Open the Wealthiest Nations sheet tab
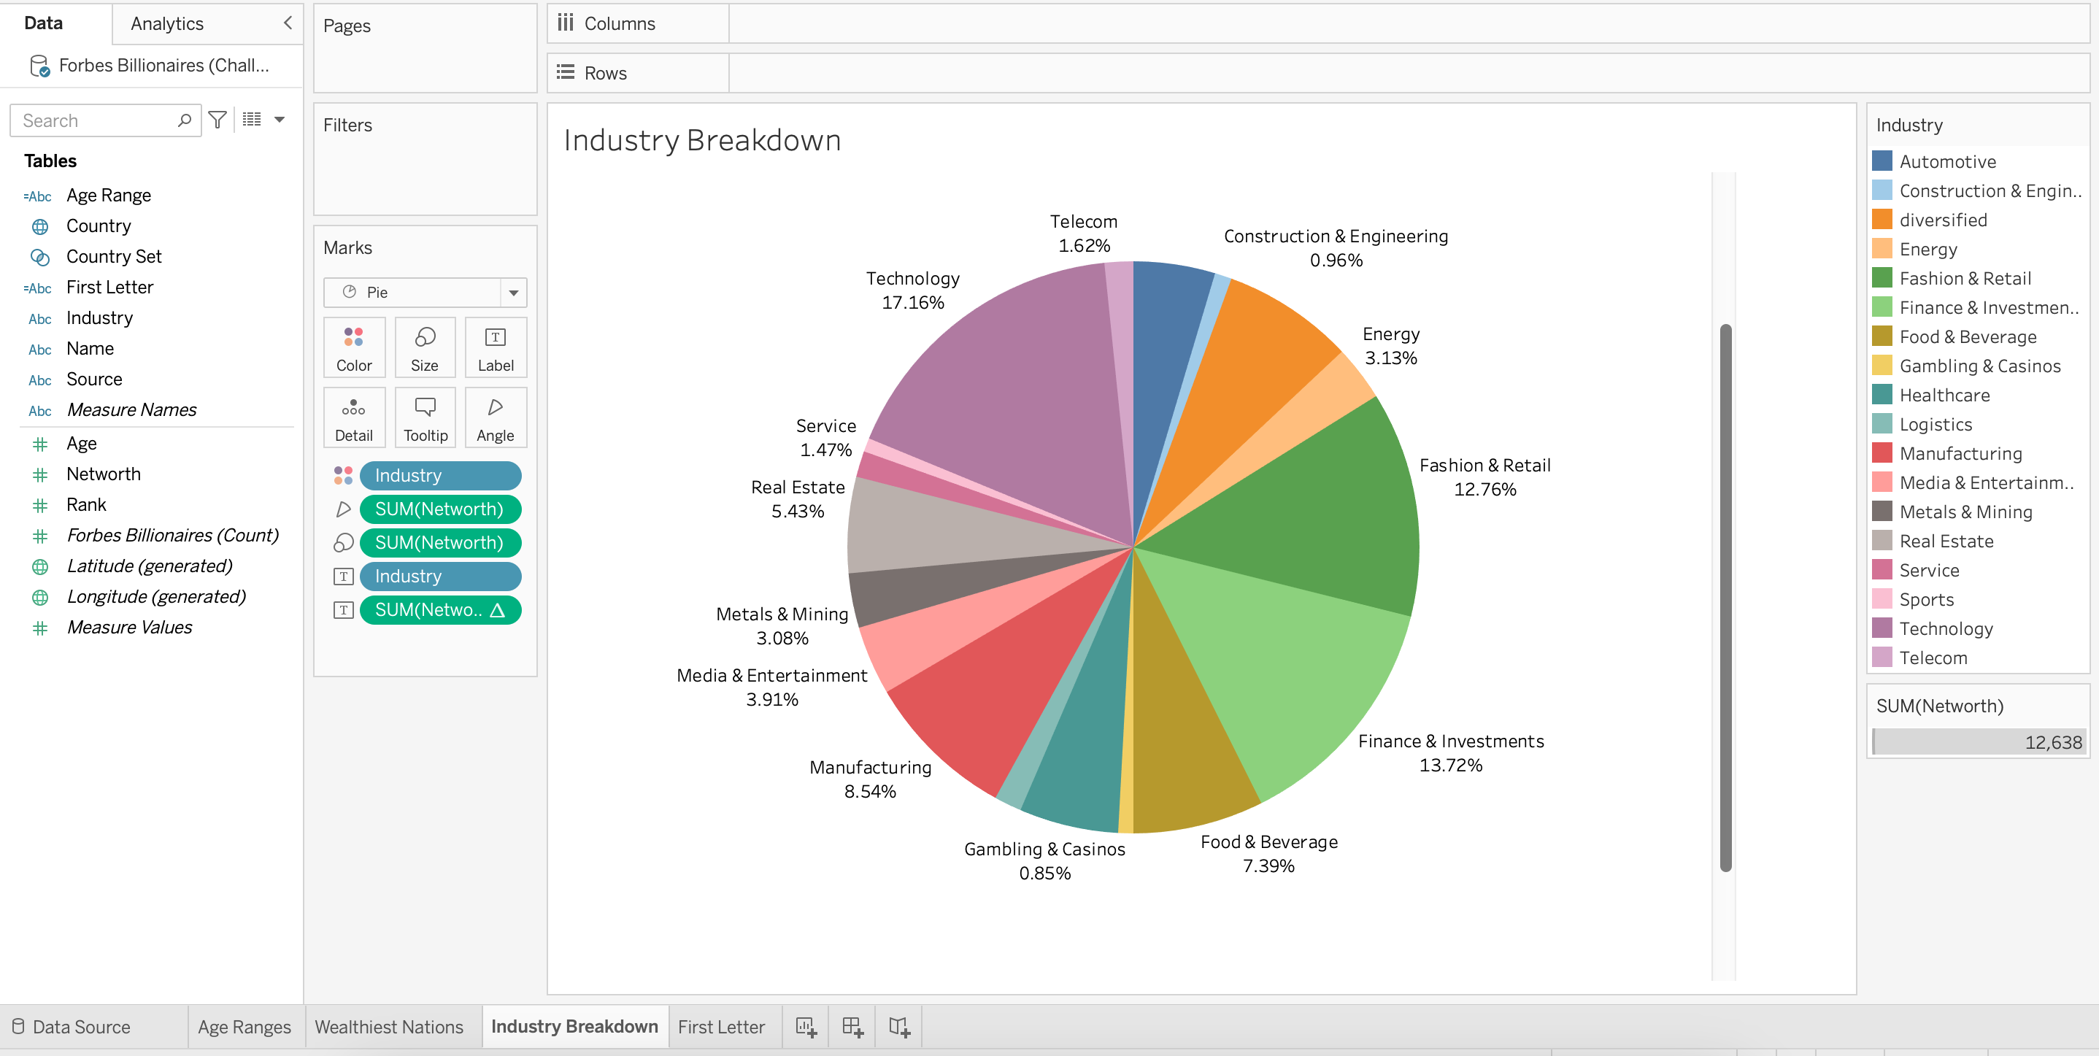The width and height of the screenshot is (2099, 1056). [x=389, y=1027]
